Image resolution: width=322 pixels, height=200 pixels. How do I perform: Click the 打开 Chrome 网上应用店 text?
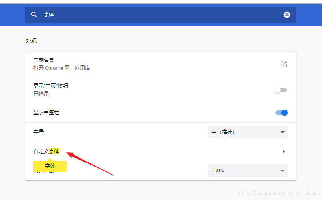(x=62, y=68)
